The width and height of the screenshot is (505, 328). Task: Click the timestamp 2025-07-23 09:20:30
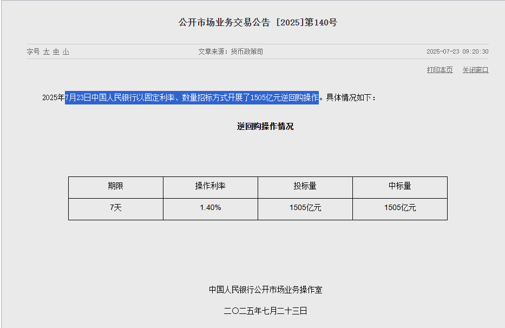point(457,51)
